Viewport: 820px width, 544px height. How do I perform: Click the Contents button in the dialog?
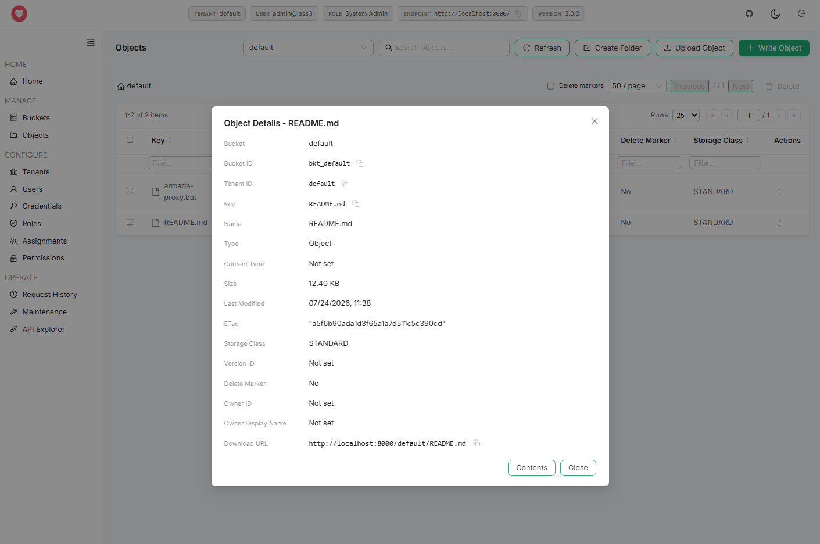[532, 468]
